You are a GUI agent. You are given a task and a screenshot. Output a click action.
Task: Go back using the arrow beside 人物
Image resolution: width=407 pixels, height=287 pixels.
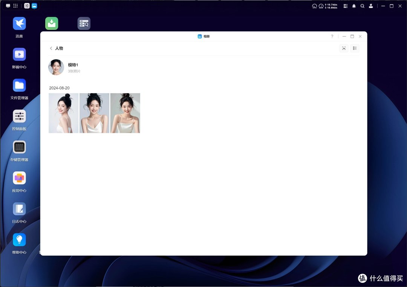[x=51, y=48]
